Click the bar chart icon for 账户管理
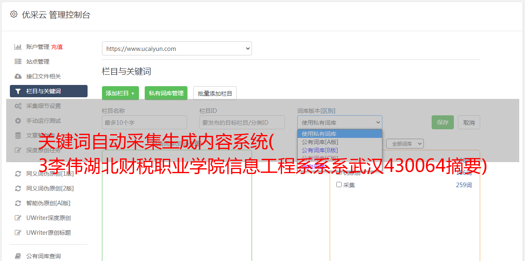Screen dimensions: 525x261 click(18, 47)
